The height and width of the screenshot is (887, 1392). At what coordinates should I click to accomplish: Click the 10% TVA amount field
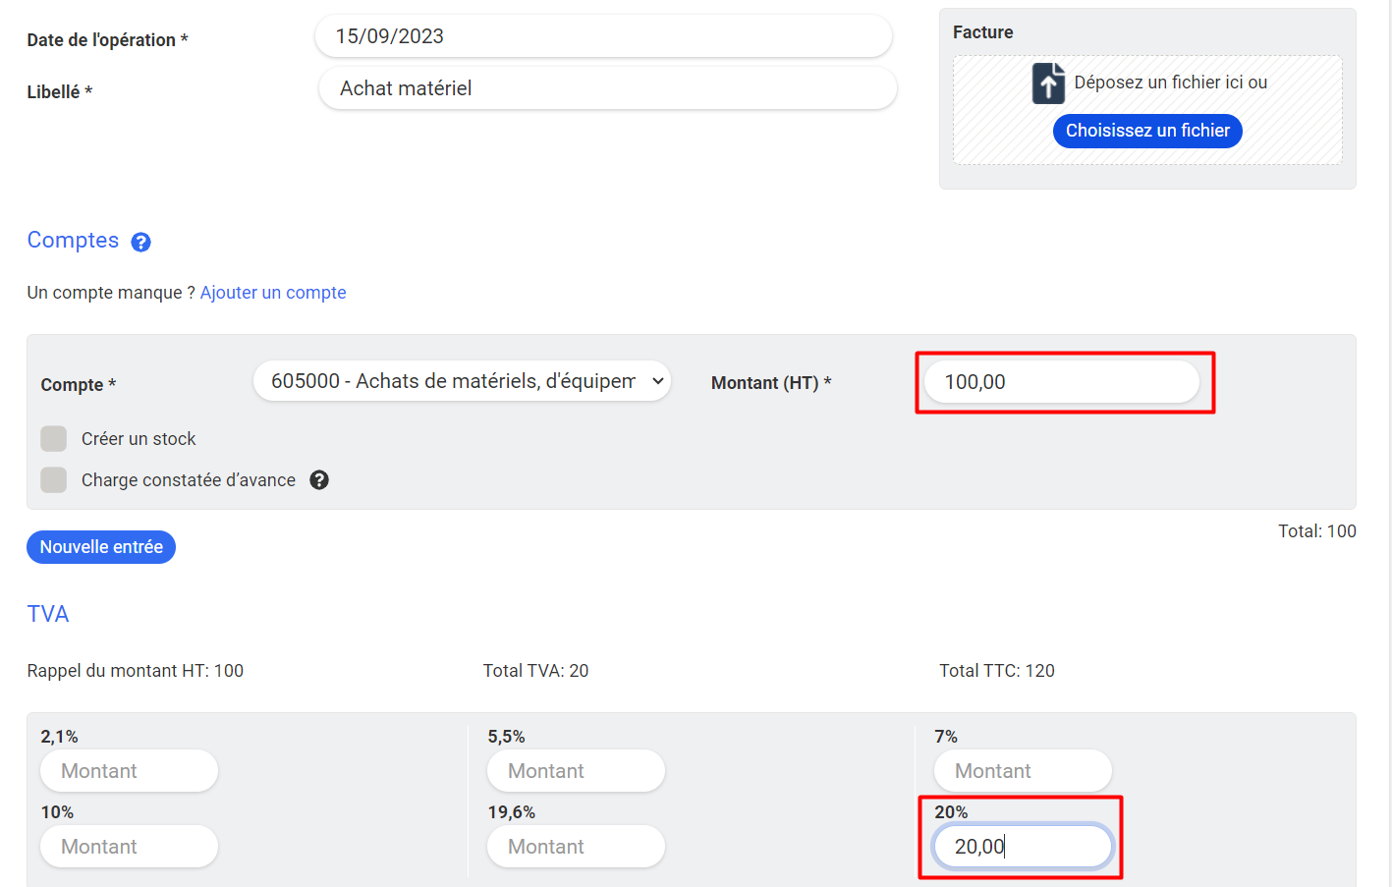click(129, 847)
